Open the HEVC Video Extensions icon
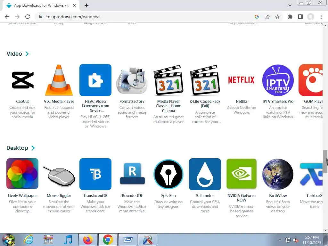 [x=95, y=80]
